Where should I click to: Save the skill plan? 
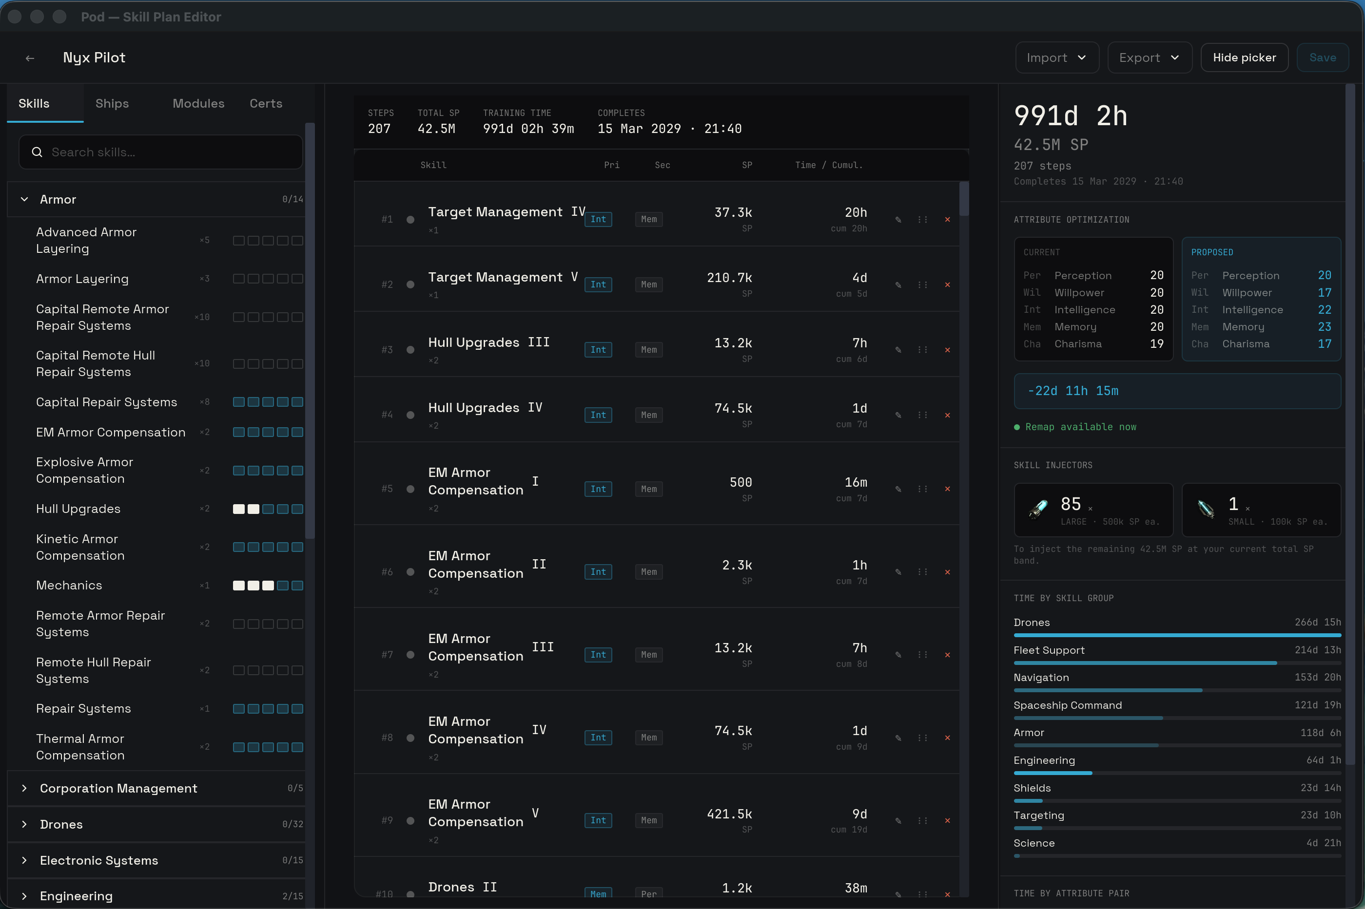pos(1322,58)
